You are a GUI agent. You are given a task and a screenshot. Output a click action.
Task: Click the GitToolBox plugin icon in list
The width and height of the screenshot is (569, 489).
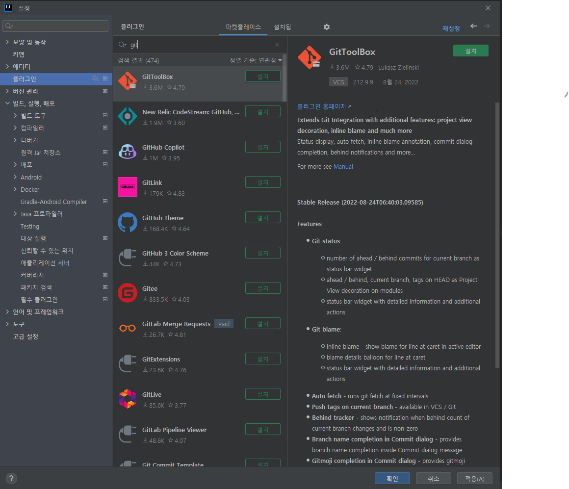(x=128, y=81)
